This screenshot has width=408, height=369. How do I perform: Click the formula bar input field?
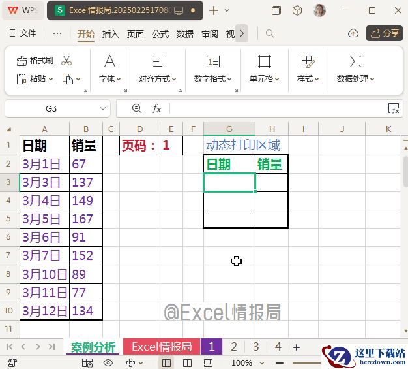278,108
